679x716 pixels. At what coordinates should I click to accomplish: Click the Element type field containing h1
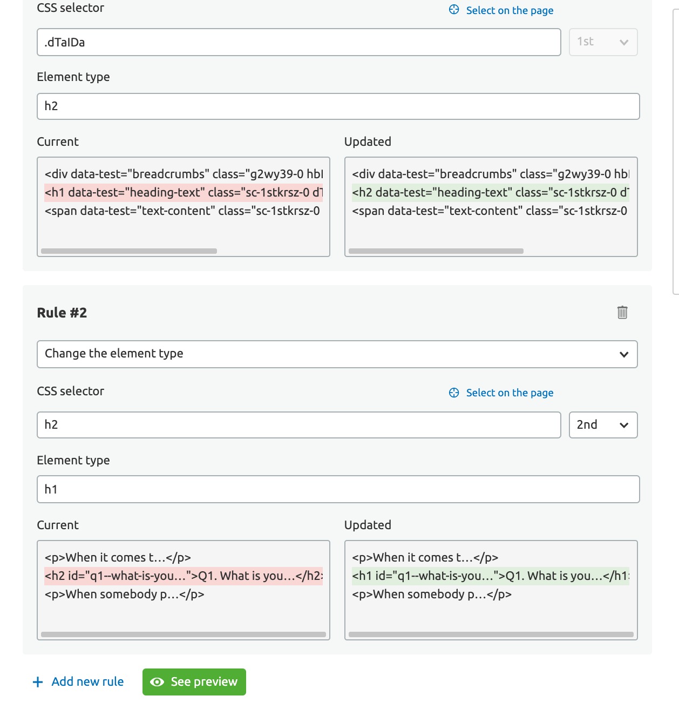coord(338,489)
